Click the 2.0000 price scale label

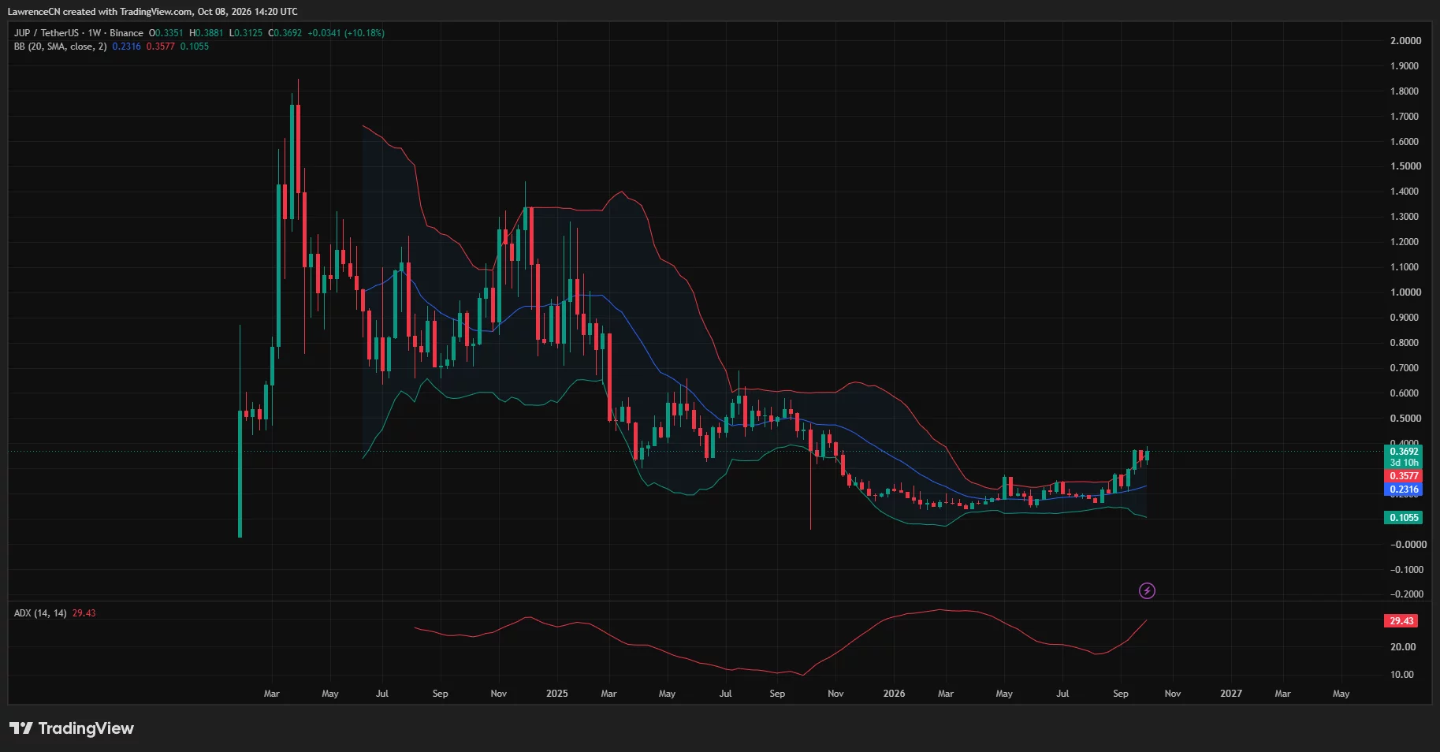click(x=1406, y=41)
